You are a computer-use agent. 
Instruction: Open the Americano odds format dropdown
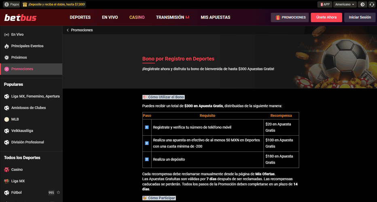click(345, 4)
